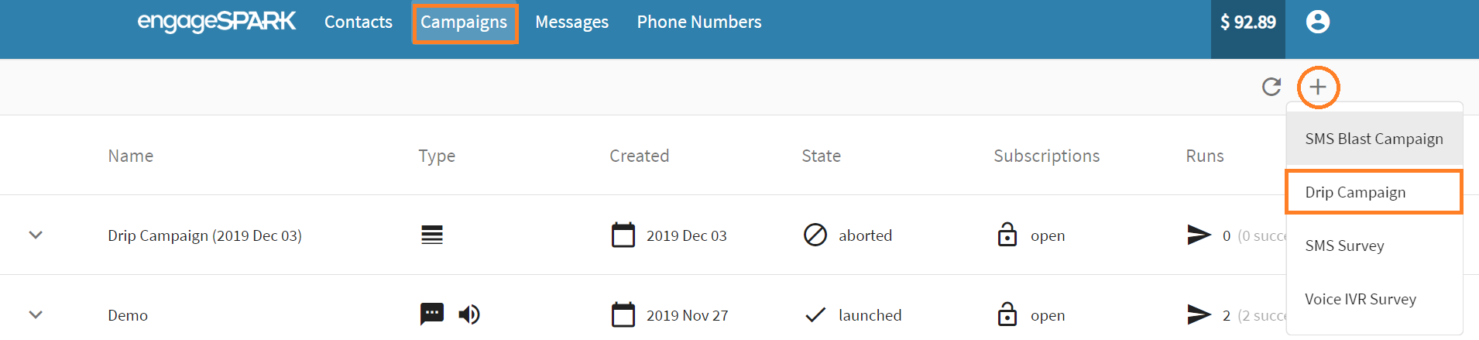Image resolution: width=1479 pixels, height=340 pixels.
Task: Open the user account profile icon
Action: click(1318, 22)
